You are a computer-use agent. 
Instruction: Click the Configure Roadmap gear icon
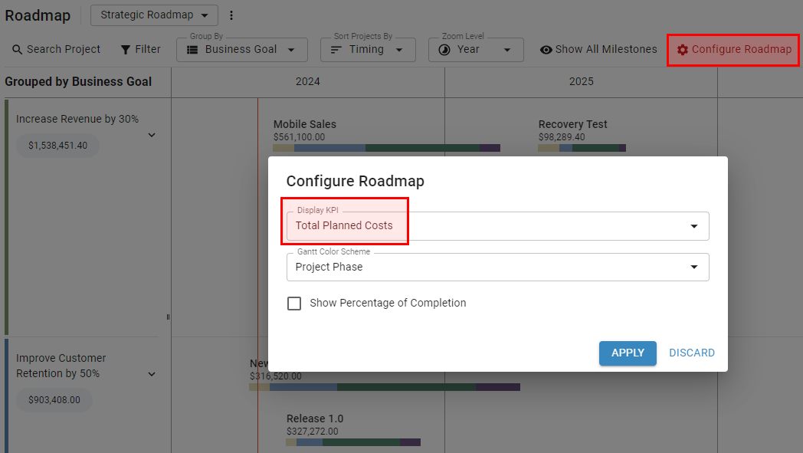pyautogui.click(x=682, y=50)
